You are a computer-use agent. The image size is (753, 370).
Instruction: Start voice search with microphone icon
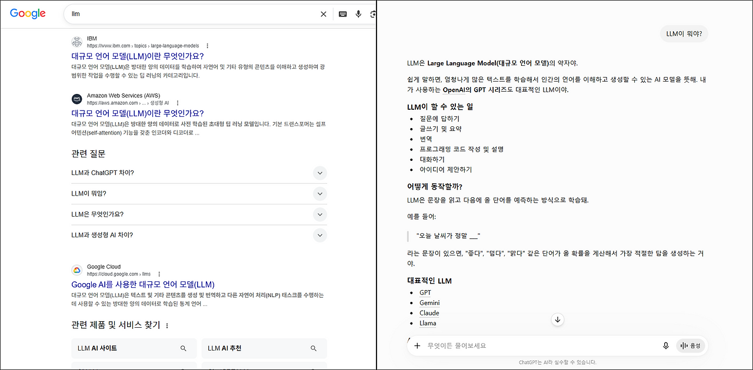pyautogui.click(x=358, y=14)
